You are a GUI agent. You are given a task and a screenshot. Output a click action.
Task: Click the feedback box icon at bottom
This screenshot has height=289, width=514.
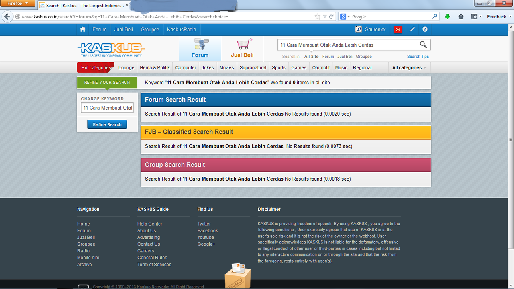238,275
